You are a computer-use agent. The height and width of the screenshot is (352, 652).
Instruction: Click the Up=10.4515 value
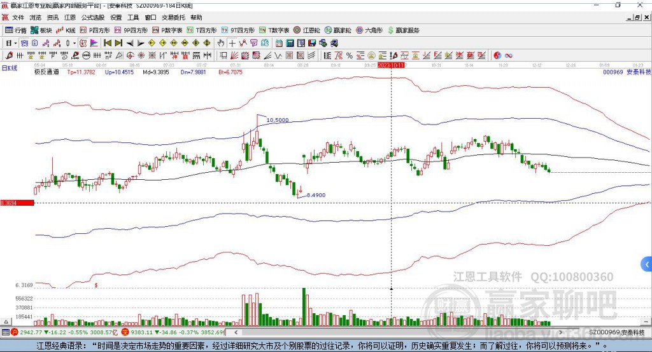119,72
